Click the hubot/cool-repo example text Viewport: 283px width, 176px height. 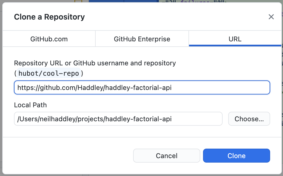49,73
